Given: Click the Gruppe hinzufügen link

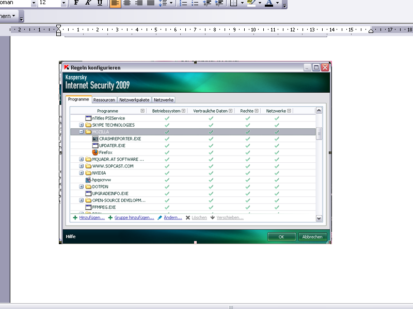Looking at the screenshot, I should coord(134,218).
